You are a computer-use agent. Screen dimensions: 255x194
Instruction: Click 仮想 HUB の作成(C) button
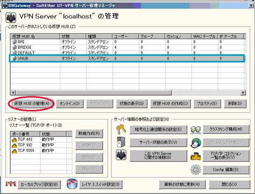click(170, 104)
